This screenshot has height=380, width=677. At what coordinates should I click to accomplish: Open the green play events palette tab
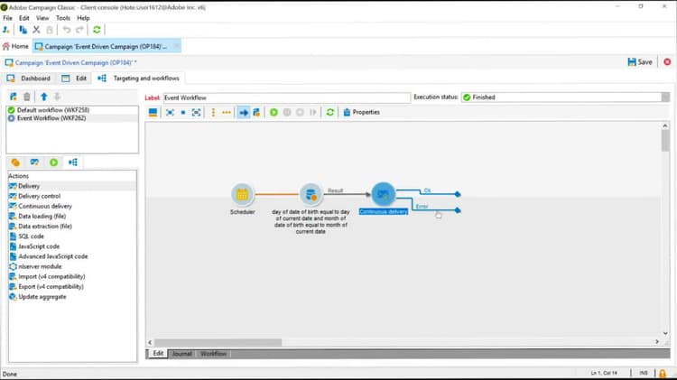click(x=53, y=162)
